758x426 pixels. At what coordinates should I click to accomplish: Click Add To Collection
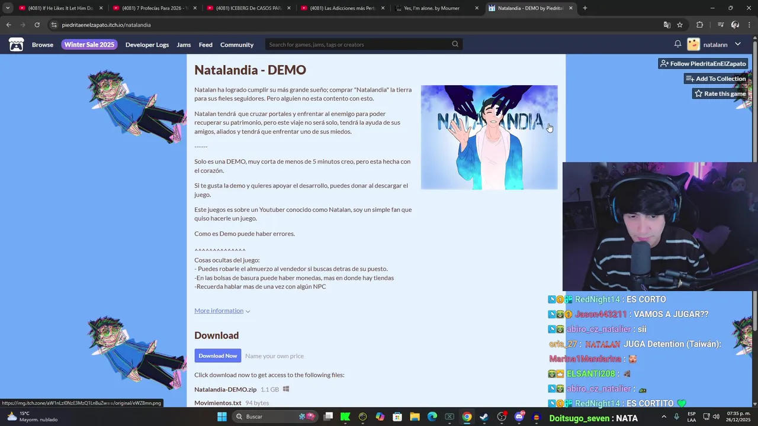716,79
